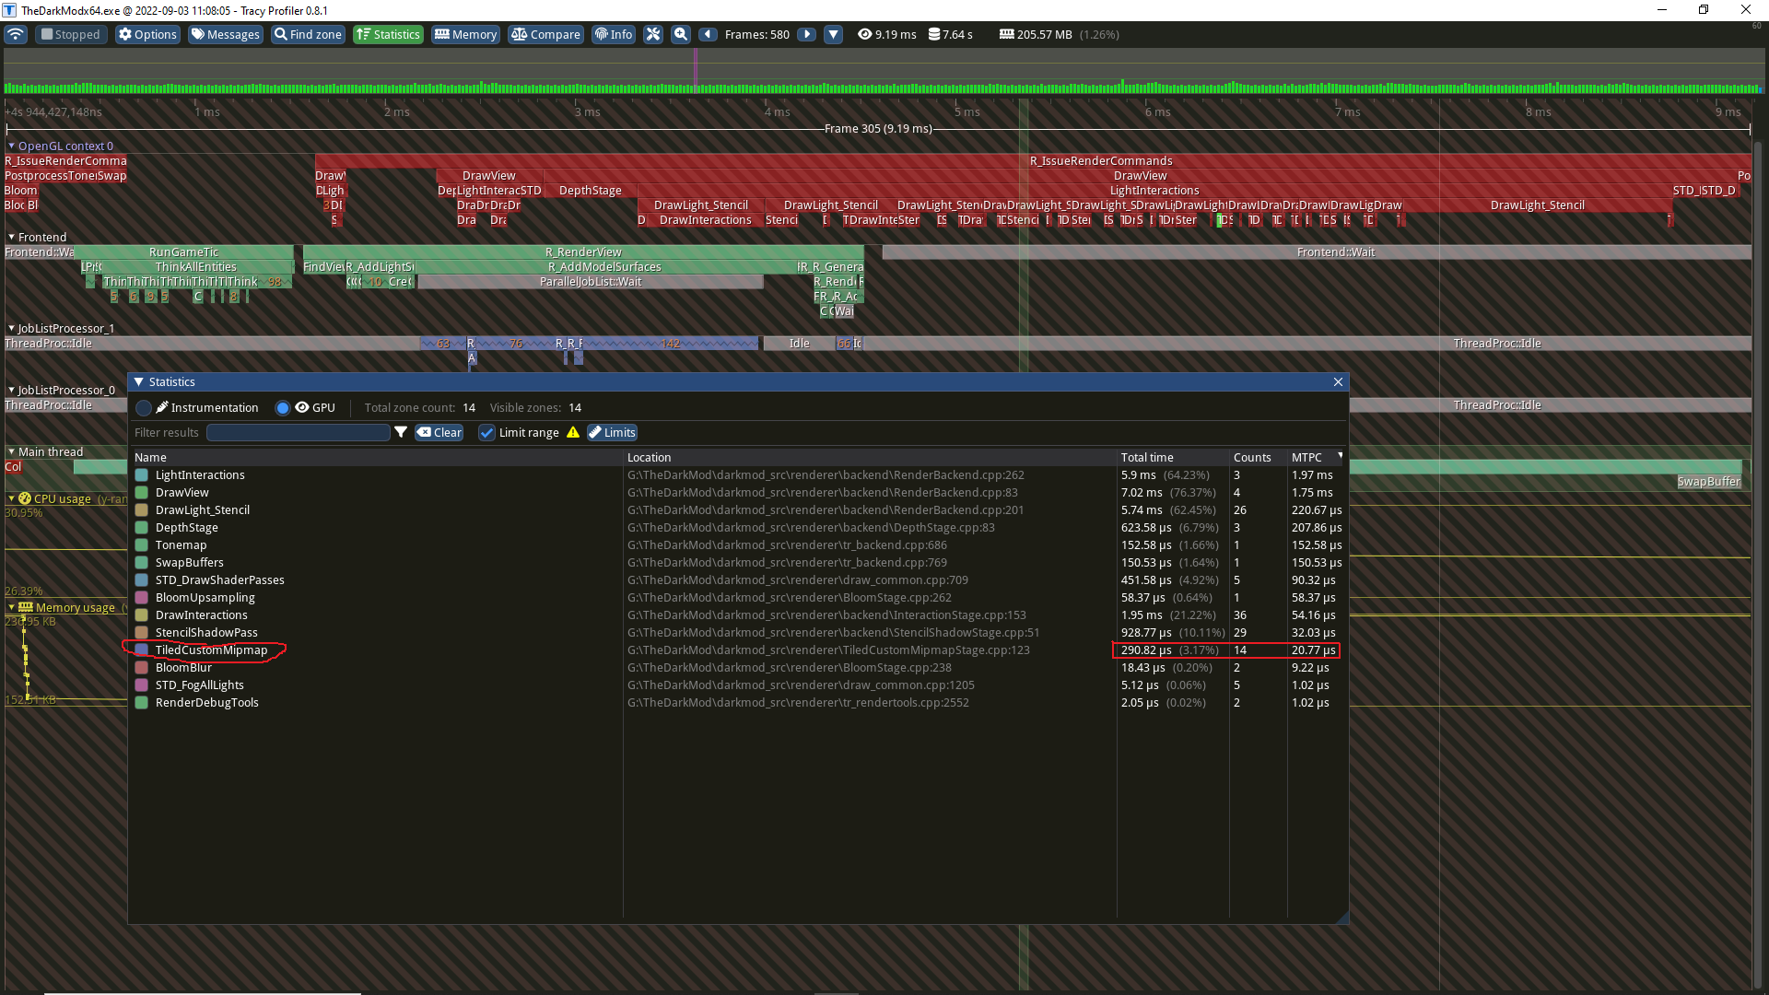Close the Statistics window
This screenshot has width=1769, height=995.
[x=1338, y=381]
